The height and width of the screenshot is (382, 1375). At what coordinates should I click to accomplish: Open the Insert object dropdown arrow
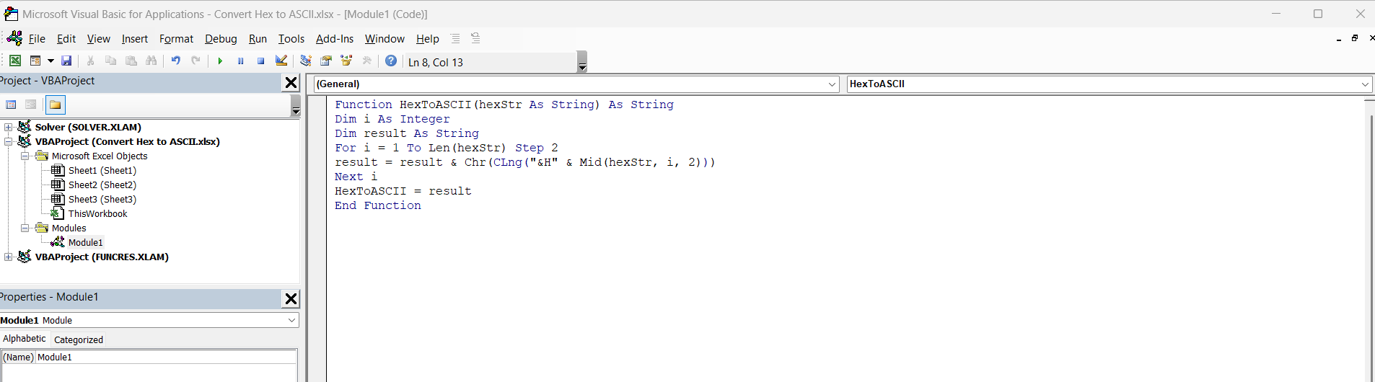pyautogui.click(x=50, y=61)
